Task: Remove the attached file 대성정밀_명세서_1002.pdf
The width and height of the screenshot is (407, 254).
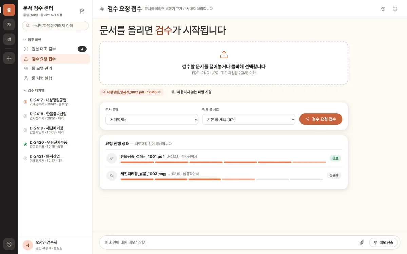Action: (159, 92)
